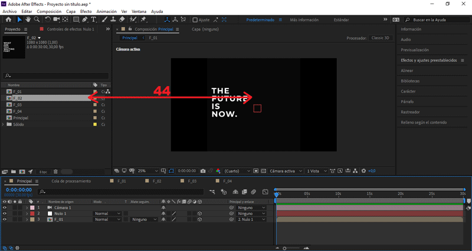The image size is (472, 251).
Task: Toggle mask and shape path visibility
Action: point(171,171)
